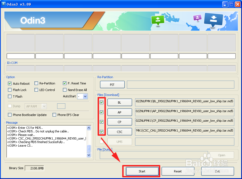The width and height of the screenshot is (242, 179).
Task: Click the Odin3 title bar app icon
Action: [3, 4]
